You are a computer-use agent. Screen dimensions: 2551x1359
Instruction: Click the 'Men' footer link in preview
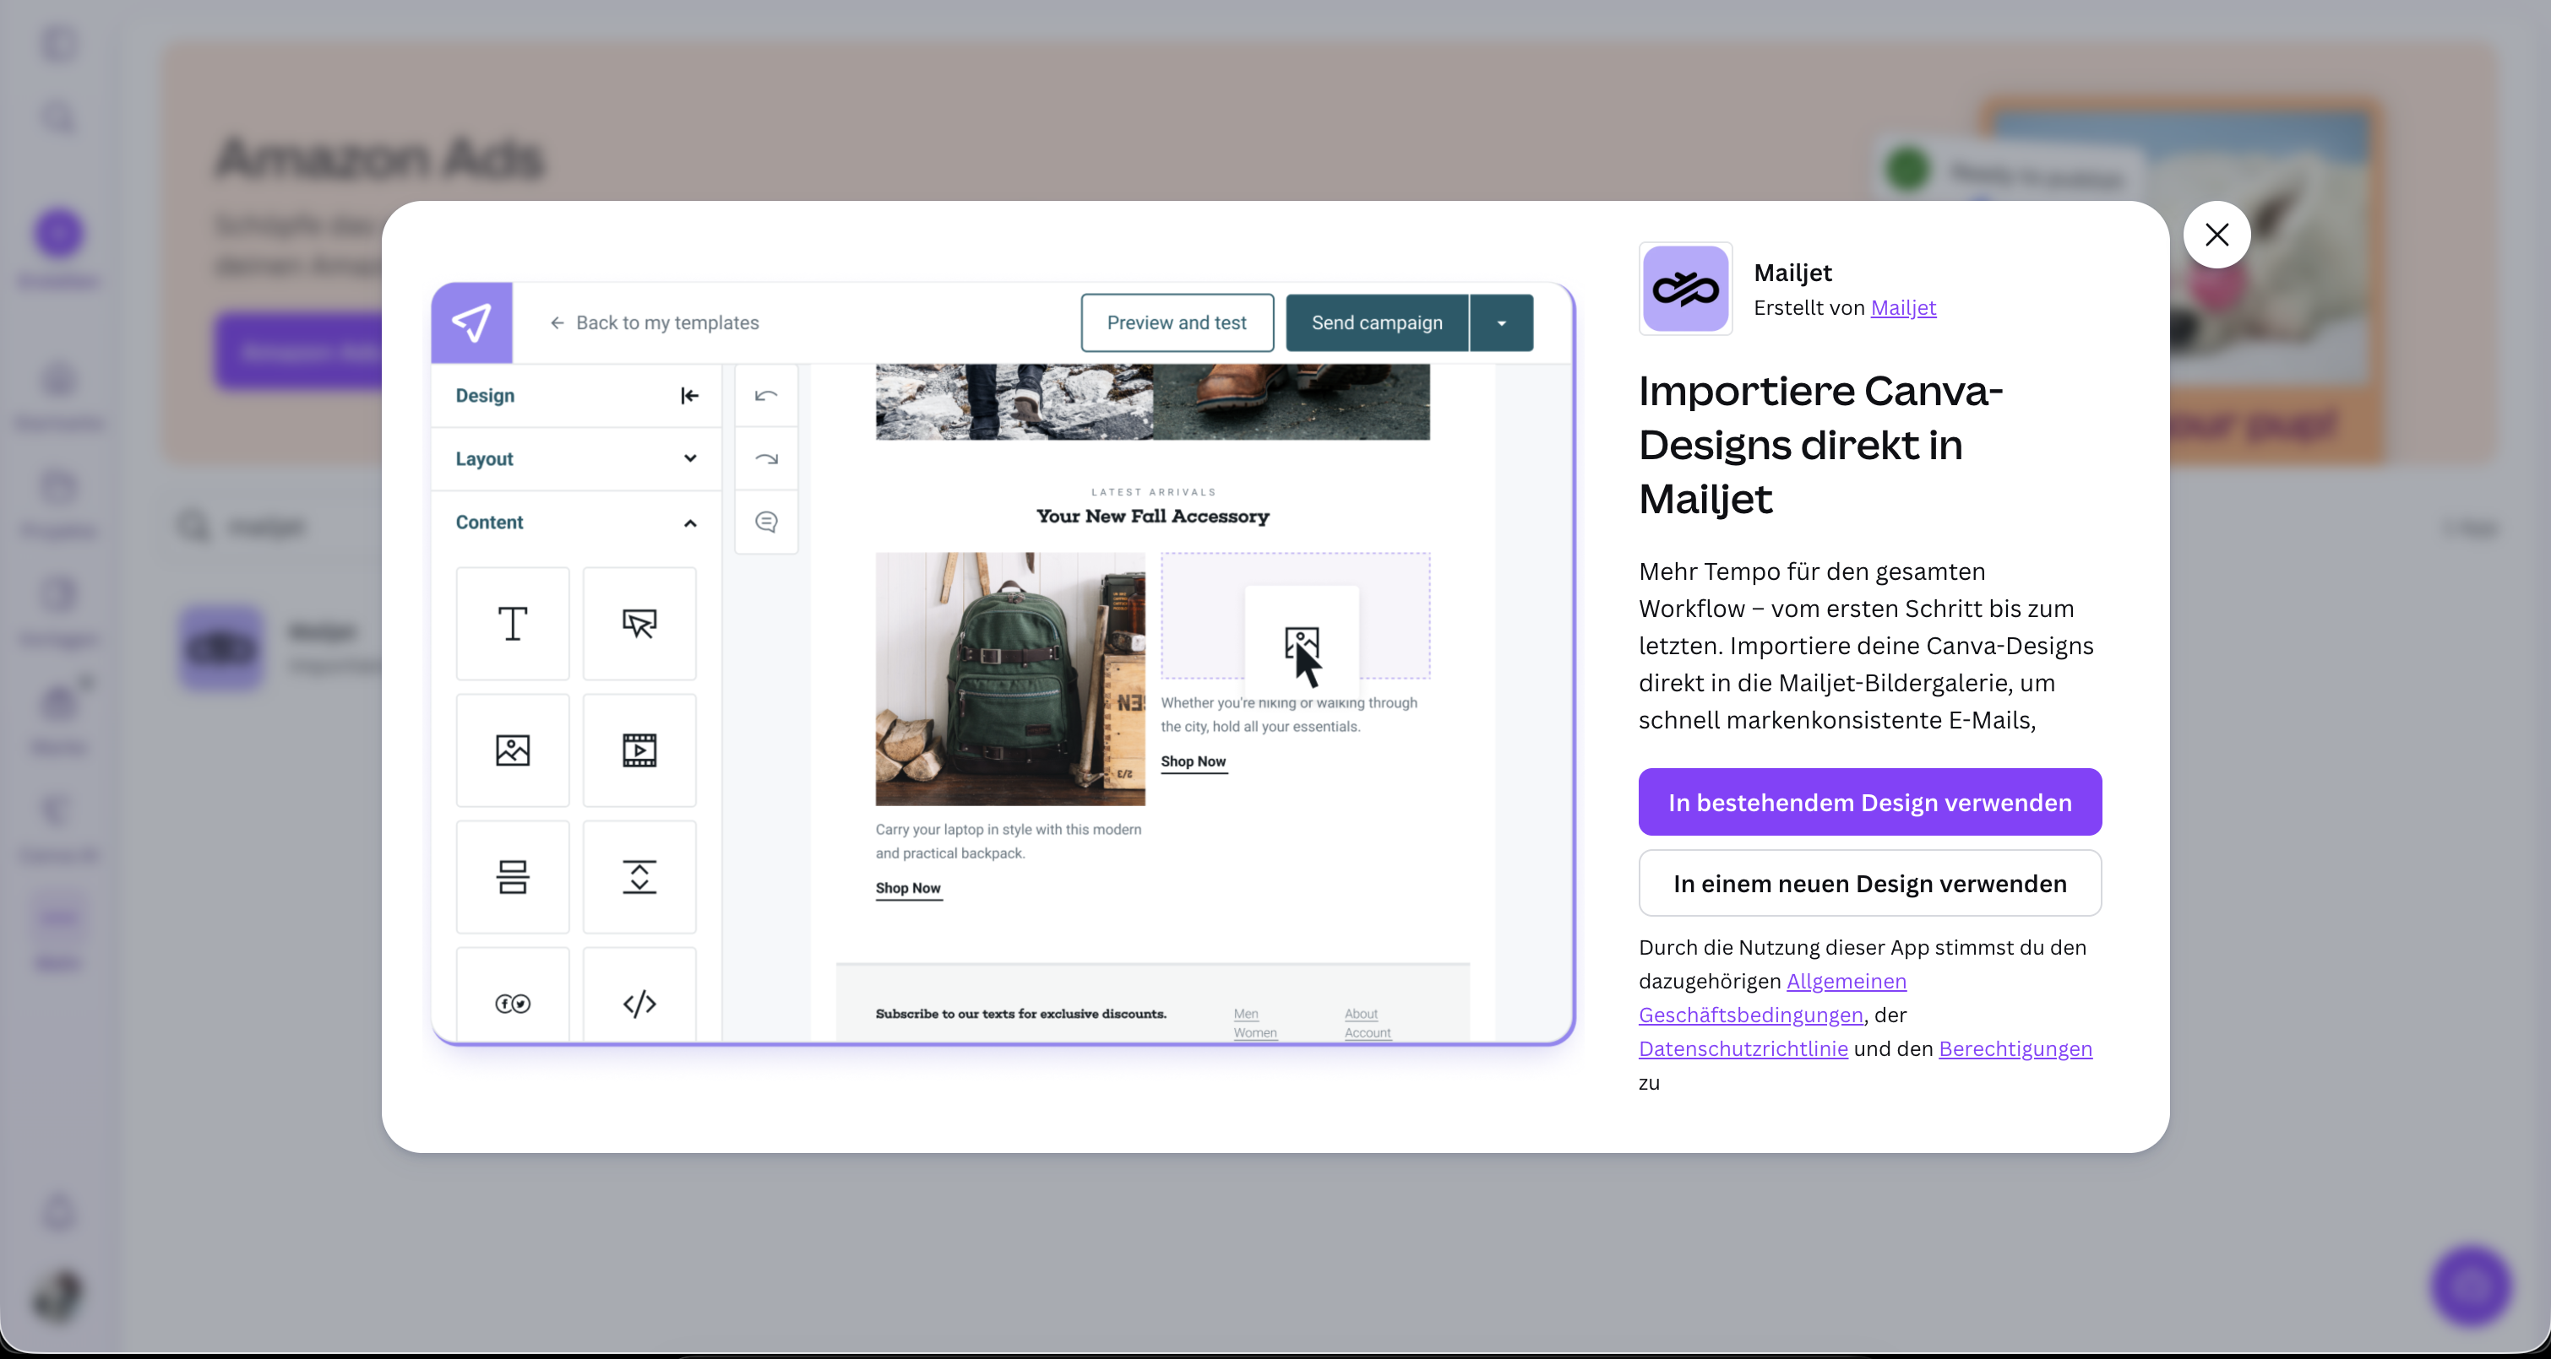pyautogui.click(x=1246, y=1014)
